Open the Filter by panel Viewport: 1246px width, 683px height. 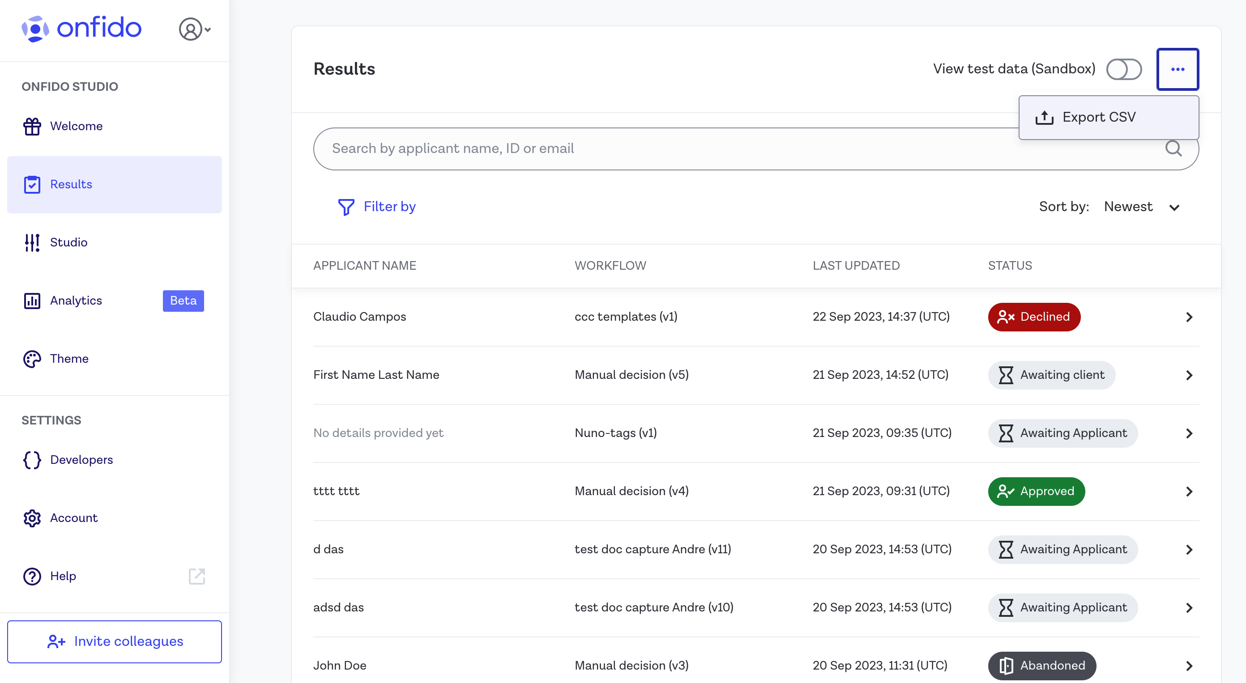tap(377, 206)
